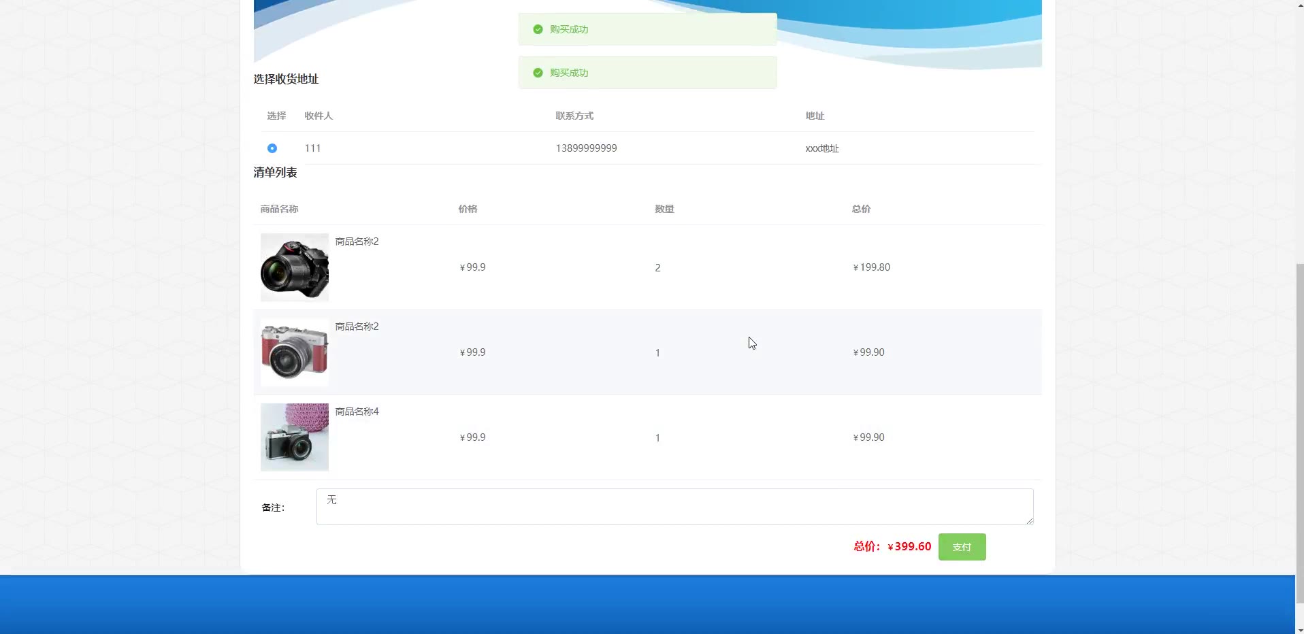Open the black DSLR camera thumbnail
Image resolution: width=1304 pixels, height=634 pixels.
(x=295, y=267)
